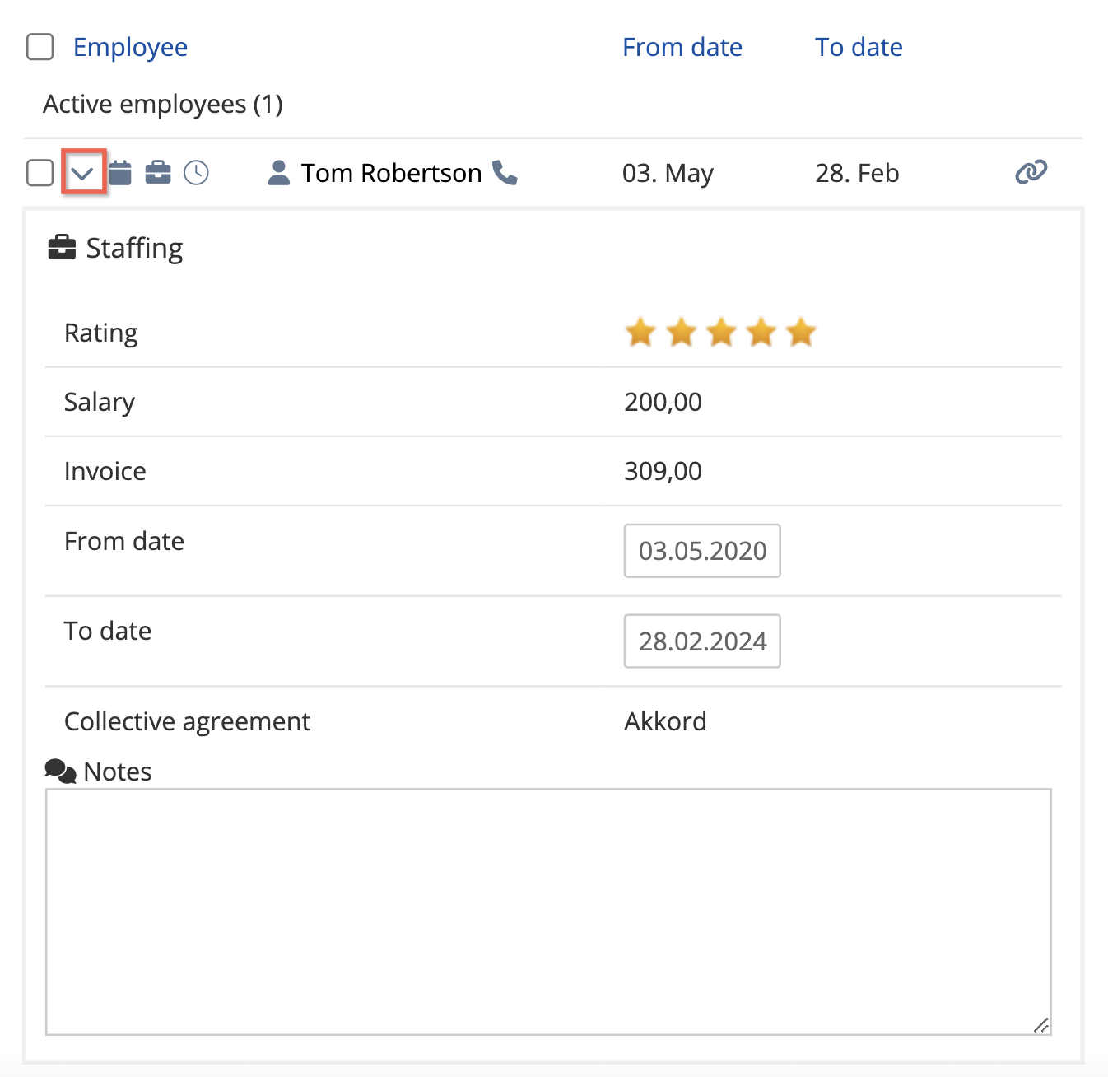Sort by the Employee column header
Screen dimensions: 1108x1077
tap(130, 47)
